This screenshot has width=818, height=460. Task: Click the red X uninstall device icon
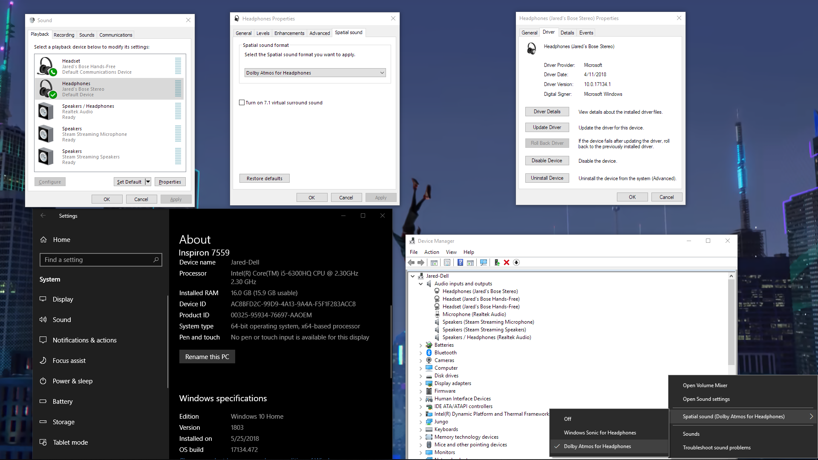(507, 263)
